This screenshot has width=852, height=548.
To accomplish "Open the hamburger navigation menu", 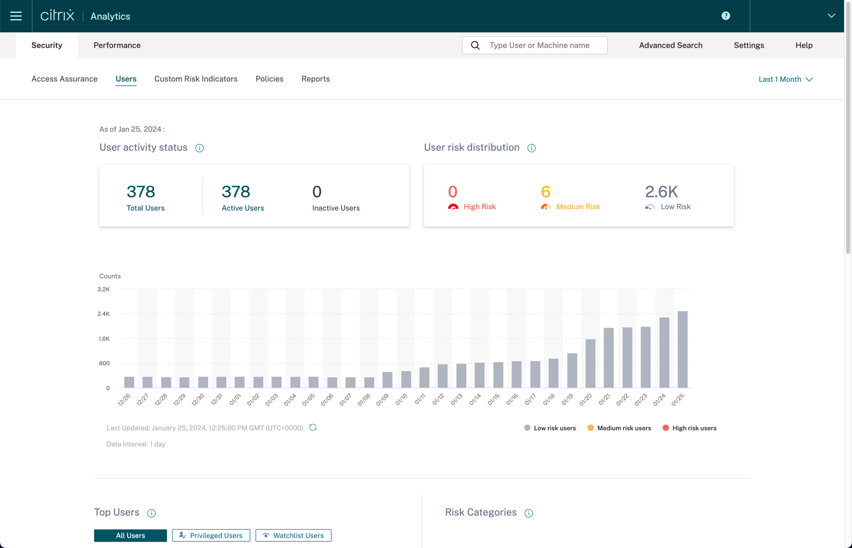I will [16, 16].
